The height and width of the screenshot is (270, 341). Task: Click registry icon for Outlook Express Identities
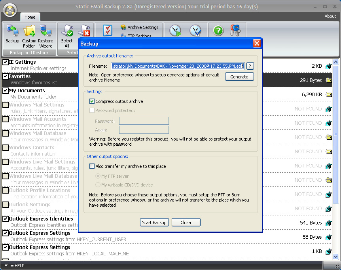coord(329,223)
